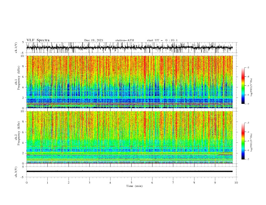Click the "10" tick ending the time axis
The height and width of the screenshot is (205, 266).
(x=236, y=183)
